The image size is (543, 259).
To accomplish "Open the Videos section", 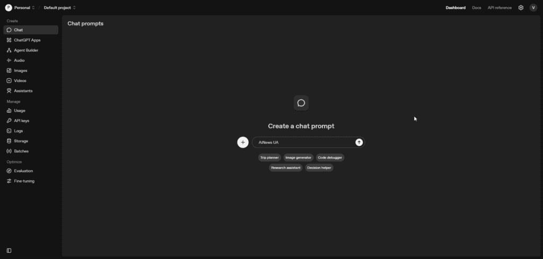I will click(x=20, y=80).
